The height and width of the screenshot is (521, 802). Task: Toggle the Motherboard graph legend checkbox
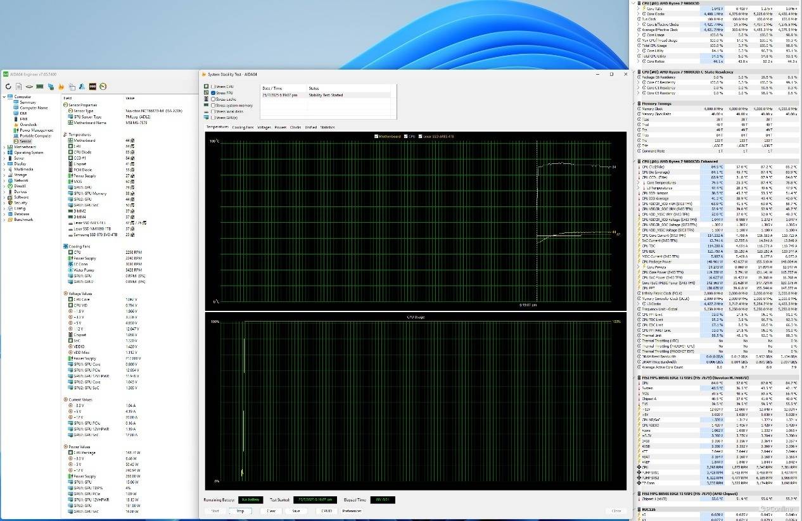[x=377, y=136]
